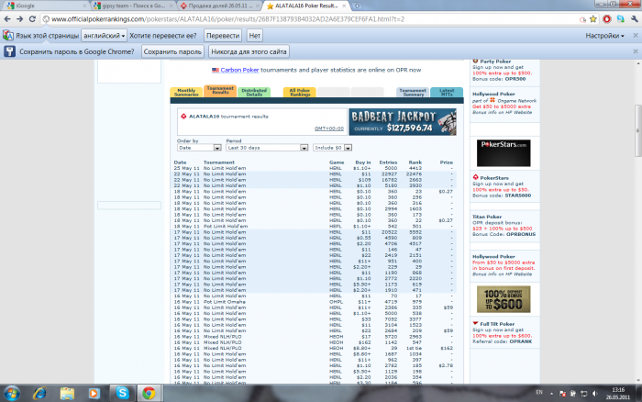Open the Period Last 30 days dropdown
This screenshot has width=642, height=402.
click(x=267, y=148)
